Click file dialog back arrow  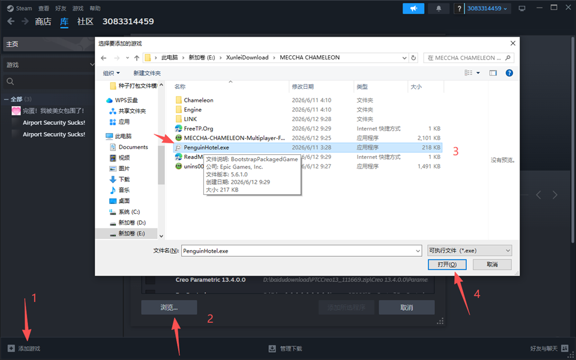click(104, 58)
